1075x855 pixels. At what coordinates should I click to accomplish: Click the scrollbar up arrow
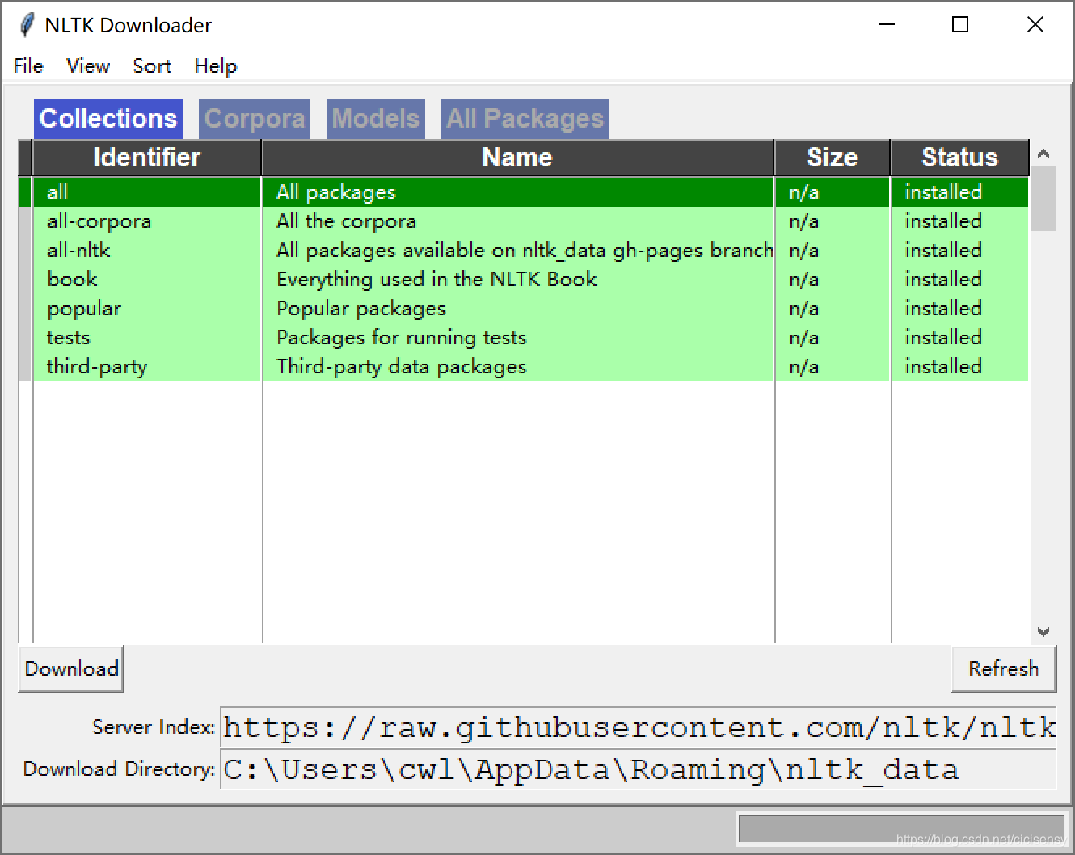[1043, 154]
